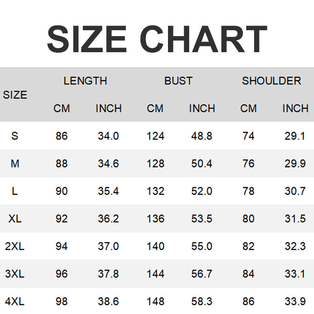
Task: Select the SHOULDER column header
Action: (272, 81)
